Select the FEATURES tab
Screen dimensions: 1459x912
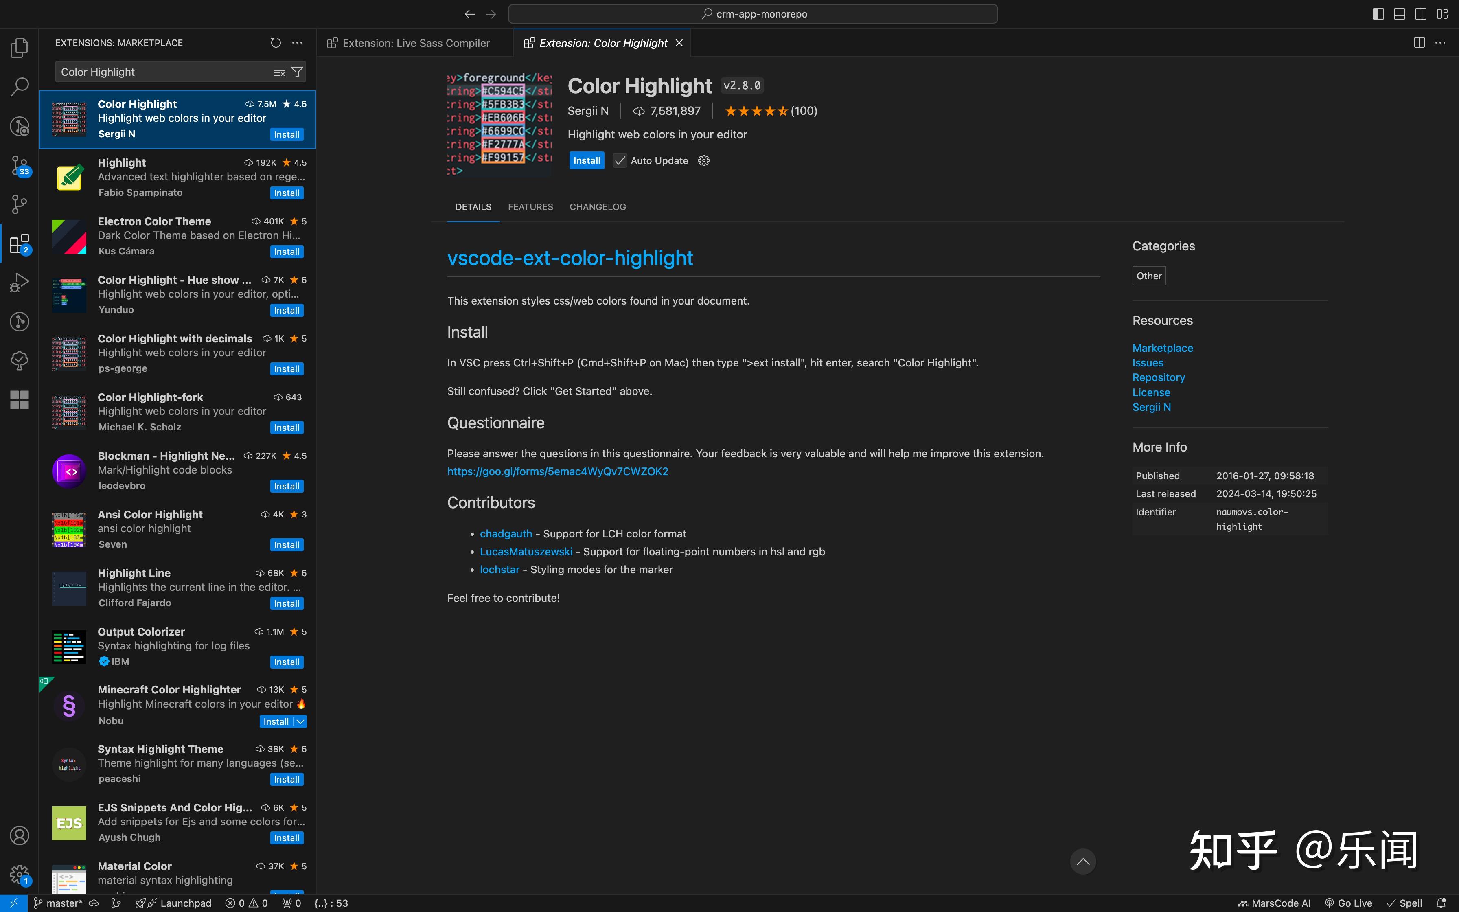[530, 207]
